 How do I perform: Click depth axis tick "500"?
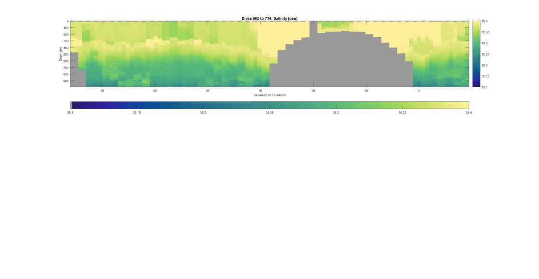[x=66, y=54]
